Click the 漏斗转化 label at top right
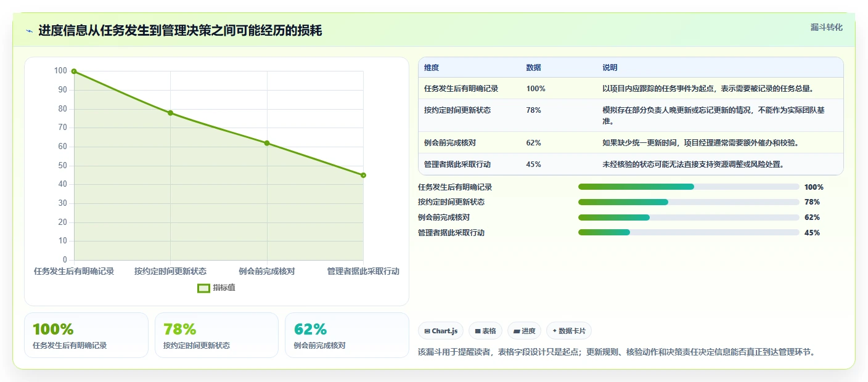This screenshot has width=868, height=382. [x=826, y=27]
